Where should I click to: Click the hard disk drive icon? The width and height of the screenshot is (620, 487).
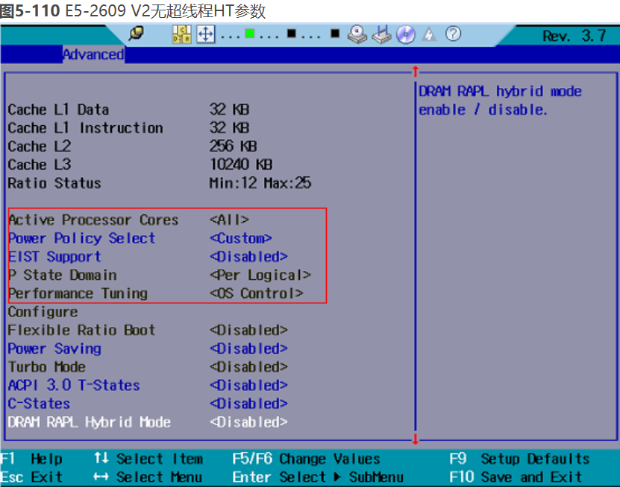click(359, 34)
